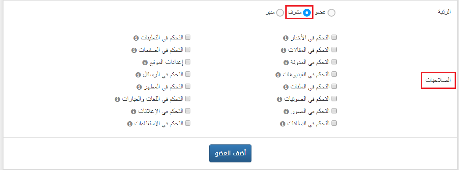Screen dimensions: 459x172
Task: Enable التحكم في الرسائل permission
Action: pos(188,74)
